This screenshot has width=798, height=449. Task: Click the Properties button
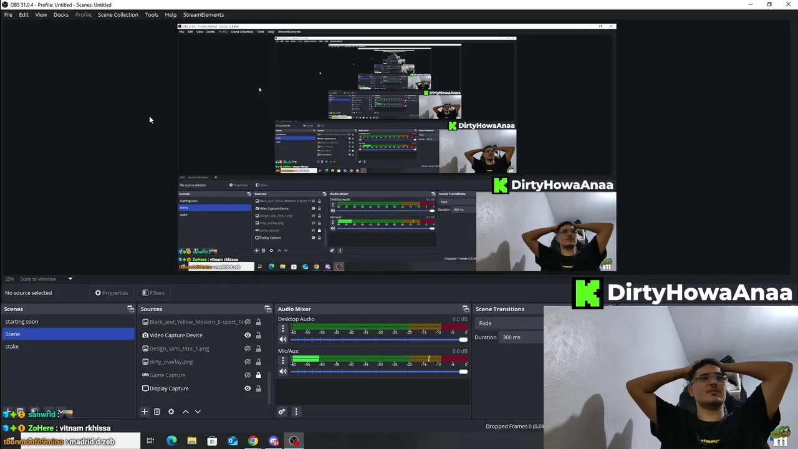point(111,292)
